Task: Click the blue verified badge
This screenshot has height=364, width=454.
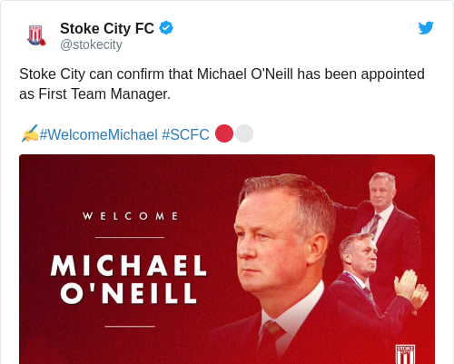Action: coord(166,28)
